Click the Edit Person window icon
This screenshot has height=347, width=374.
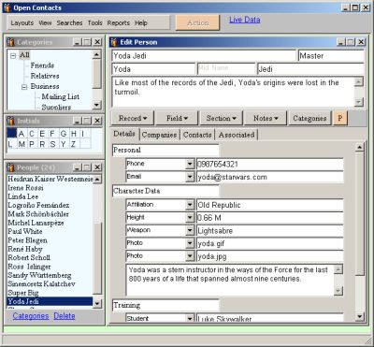tap(114, 42)
